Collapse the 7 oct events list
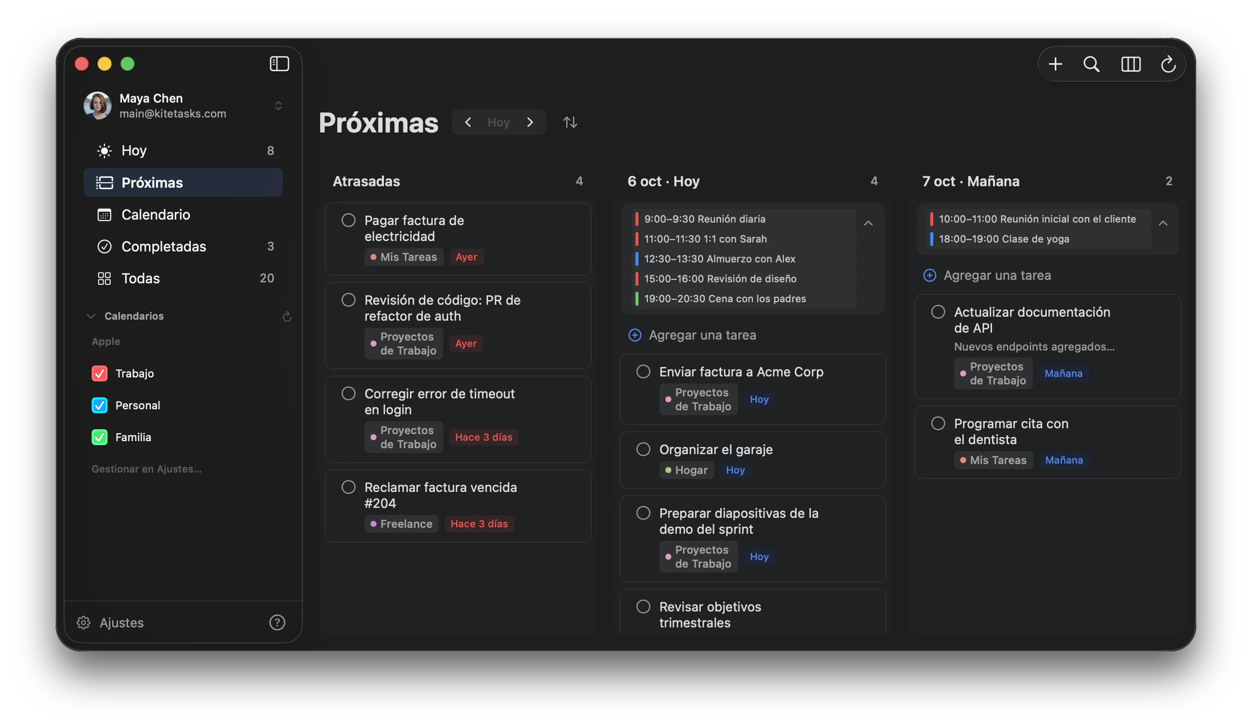The width and height of the screenshot is (1252, 725). pos(1163,223)
